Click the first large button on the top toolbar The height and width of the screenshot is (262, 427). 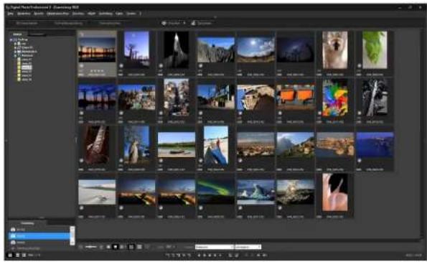click(27, 24)
